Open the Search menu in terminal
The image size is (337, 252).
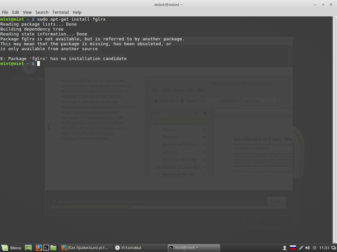tap(42, 12)
